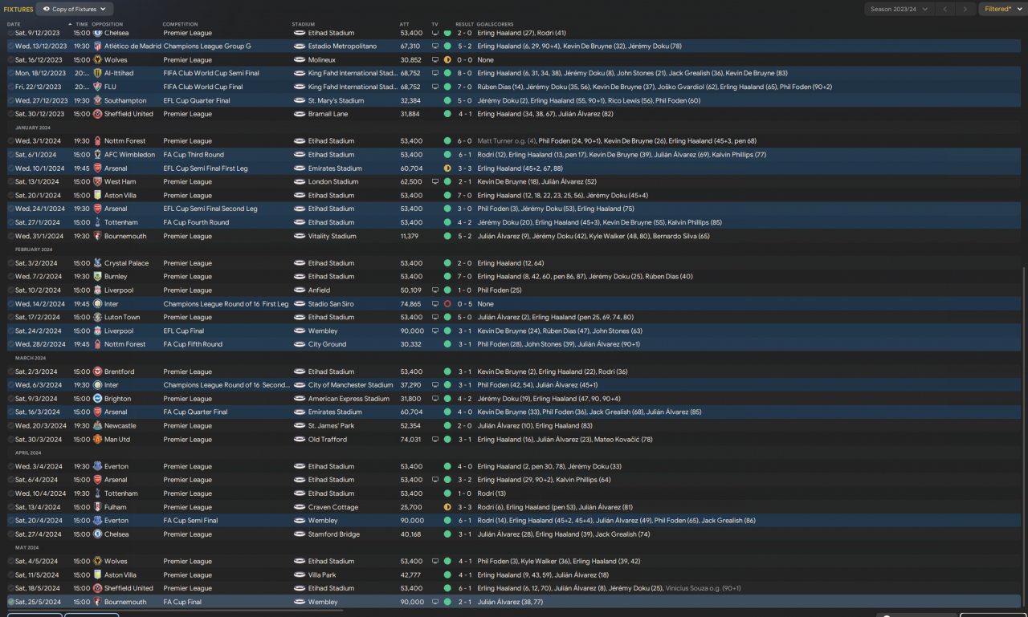
Task: Tick the selection circle for the Sheffield United 30/12/2023 fixture
Action: pyautogui.click(x=10, y=114)
